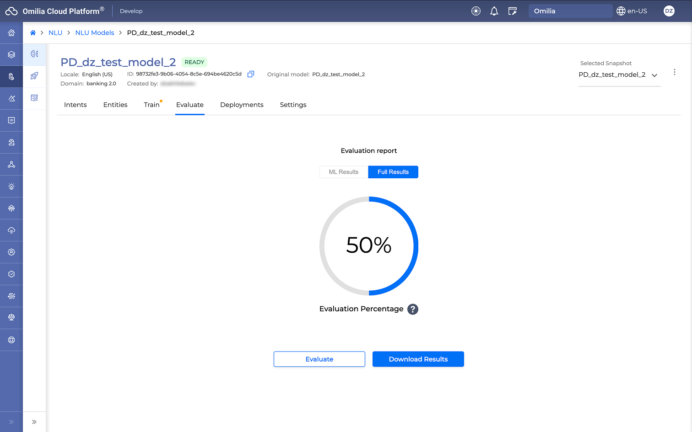Image resolution: width=692 pixels, height=432 pixels.
Task: Open help for Evaluation Percentage
Action: (x=413, y=309)
